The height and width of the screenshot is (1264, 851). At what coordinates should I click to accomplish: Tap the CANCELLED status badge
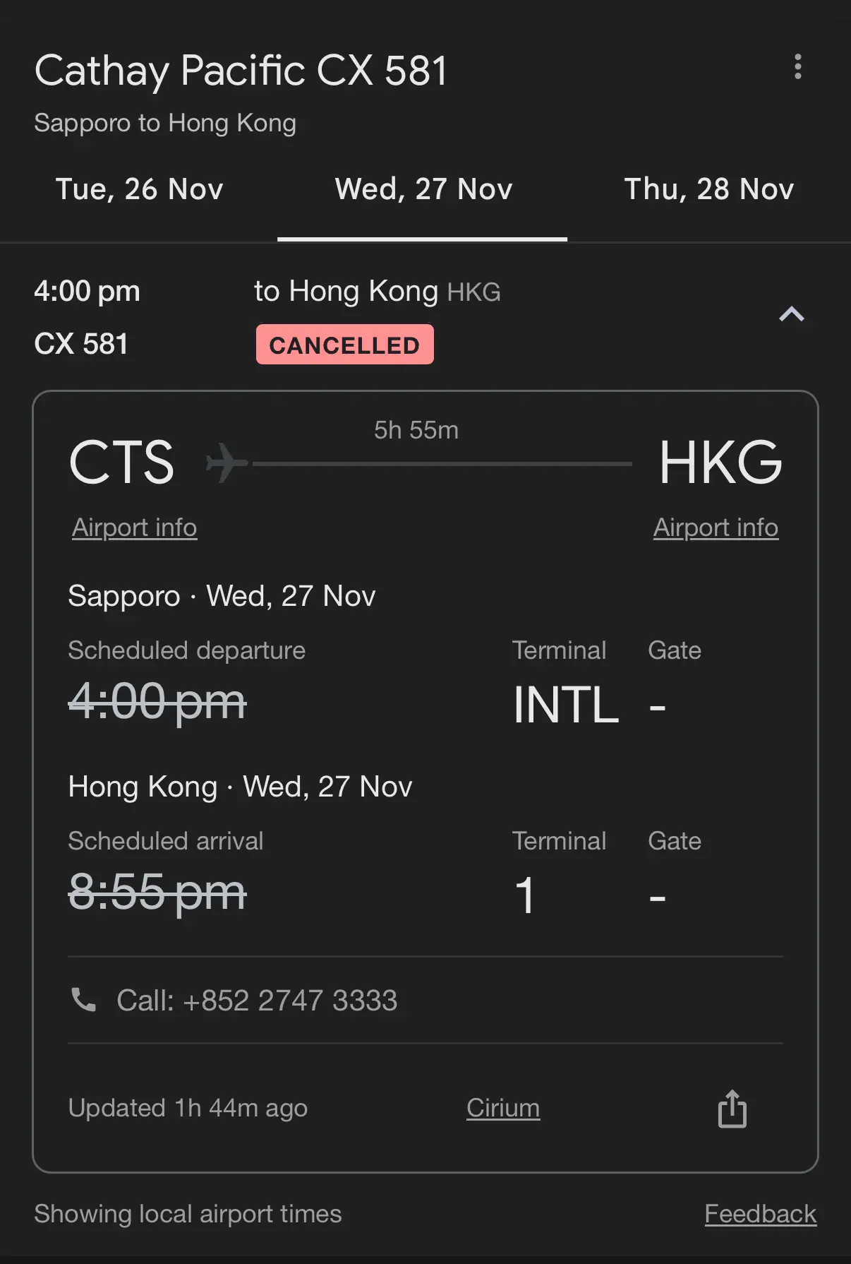click(344, 345)
